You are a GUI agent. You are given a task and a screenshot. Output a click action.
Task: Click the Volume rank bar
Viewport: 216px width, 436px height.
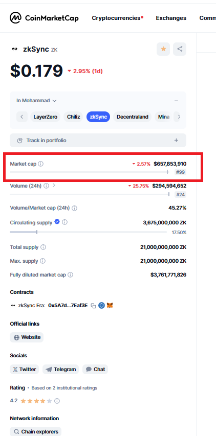coord(90,194)
